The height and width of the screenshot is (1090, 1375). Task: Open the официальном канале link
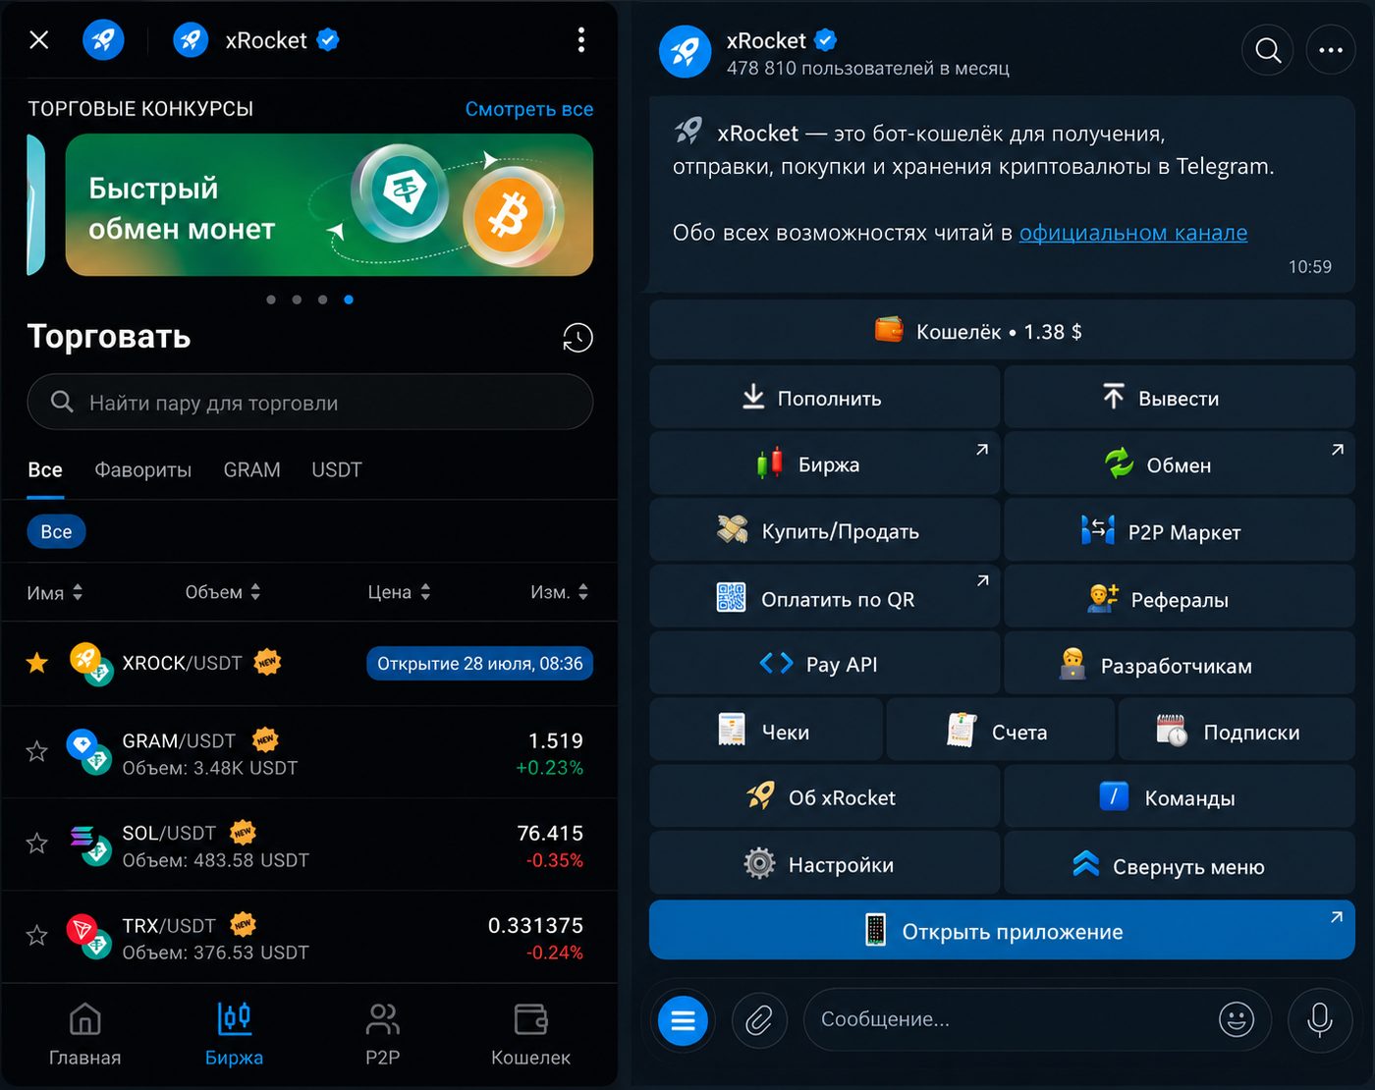coord(1133,233)
